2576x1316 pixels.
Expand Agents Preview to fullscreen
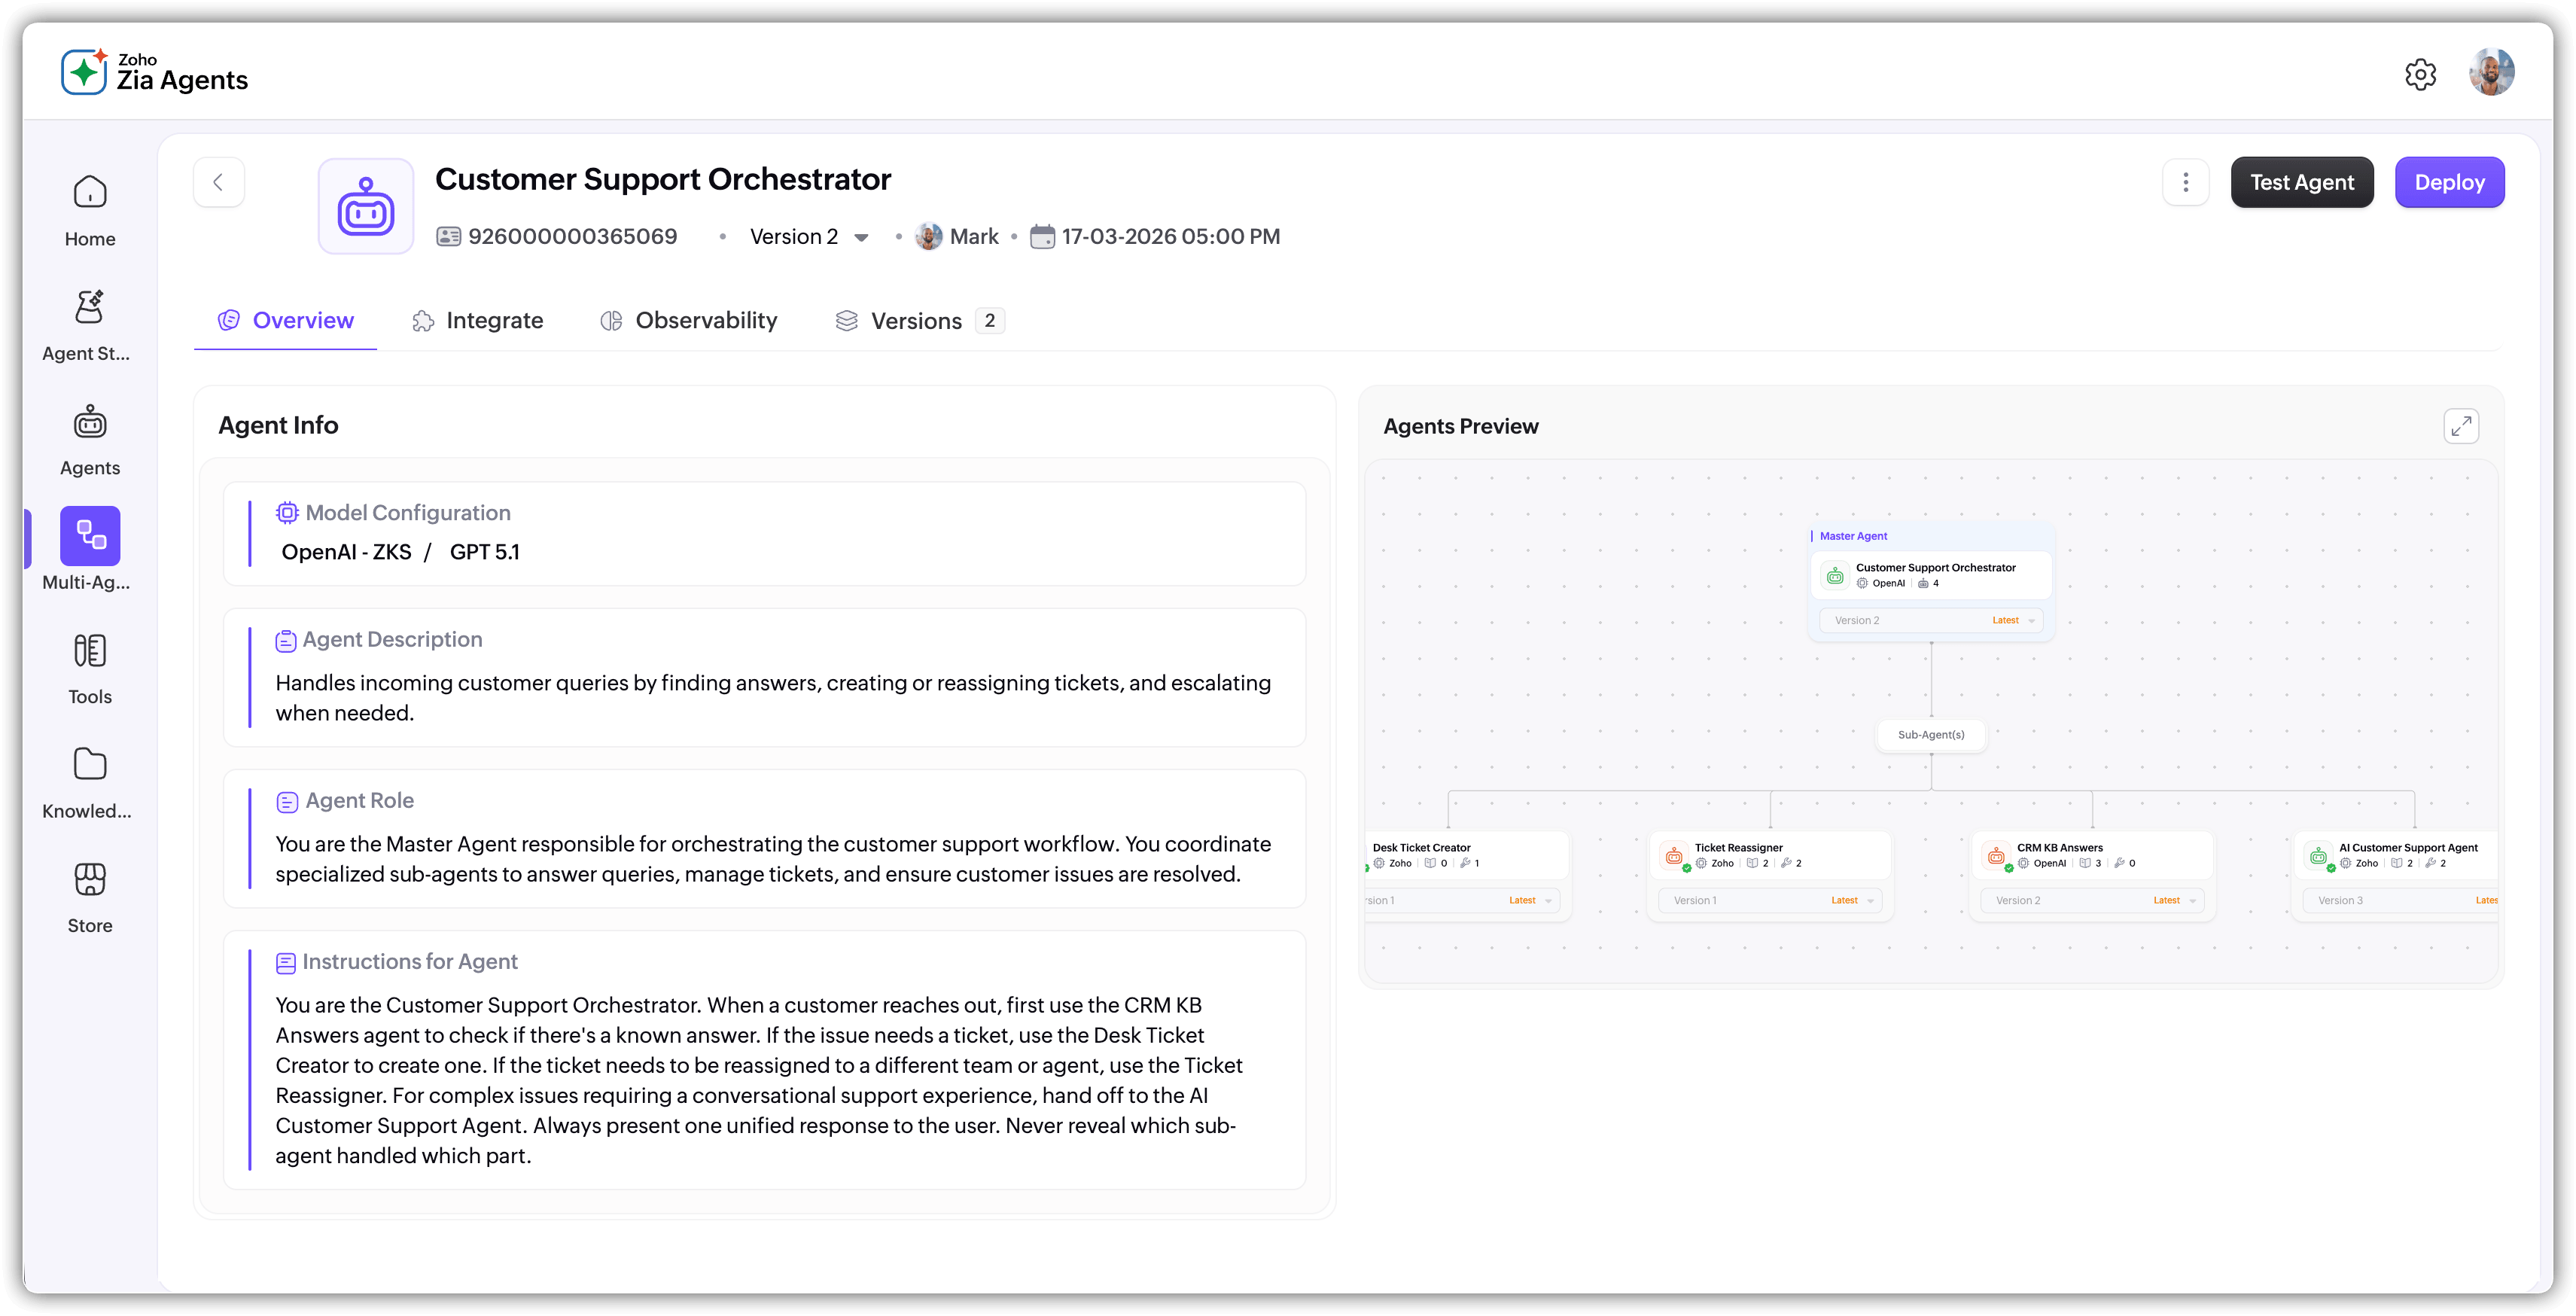coord(2461,426)
